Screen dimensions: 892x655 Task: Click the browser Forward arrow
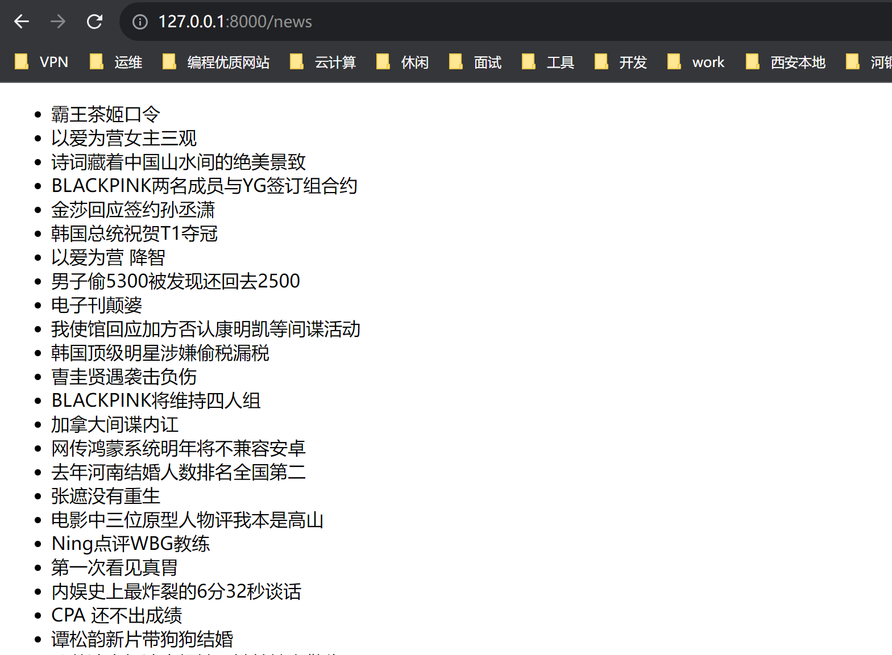pos(58,22)
